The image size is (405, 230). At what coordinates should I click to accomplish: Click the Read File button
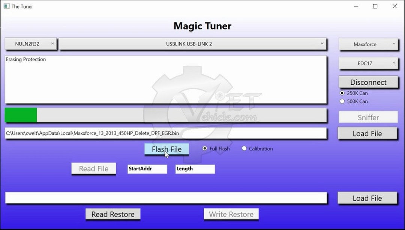pos(93,169)
